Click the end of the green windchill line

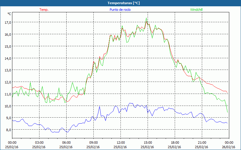227,112
